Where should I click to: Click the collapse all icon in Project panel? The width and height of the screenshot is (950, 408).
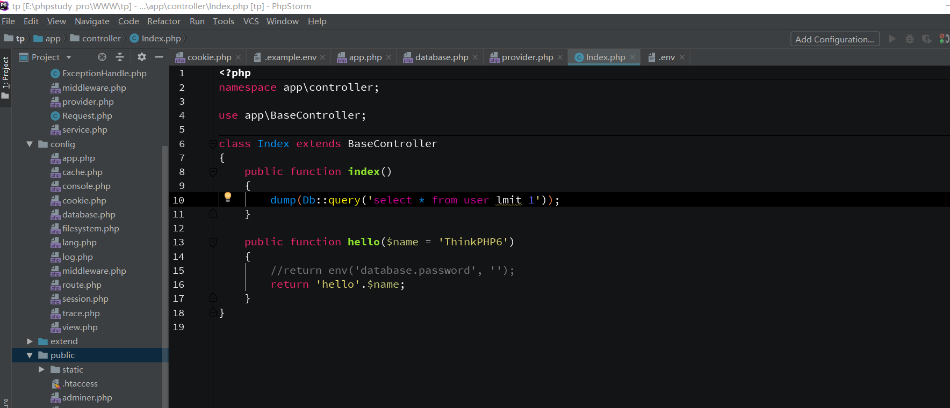click(x=120, y=57)
